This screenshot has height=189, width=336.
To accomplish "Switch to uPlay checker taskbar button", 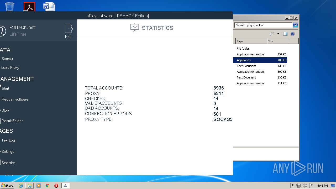I will pos(65,186).
